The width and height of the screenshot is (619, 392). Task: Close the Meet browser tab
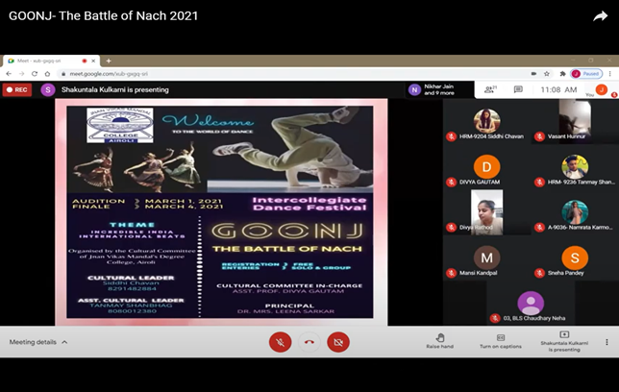point(93,61)
